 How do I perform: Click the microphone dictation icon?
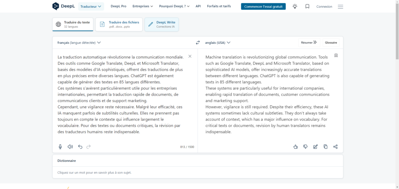click(x=60, y=147)
